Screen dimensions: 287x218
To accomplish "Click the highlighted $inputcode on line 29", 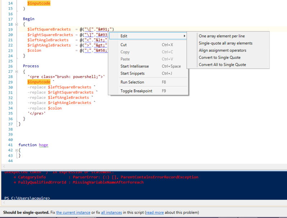I will click(39, 82).
